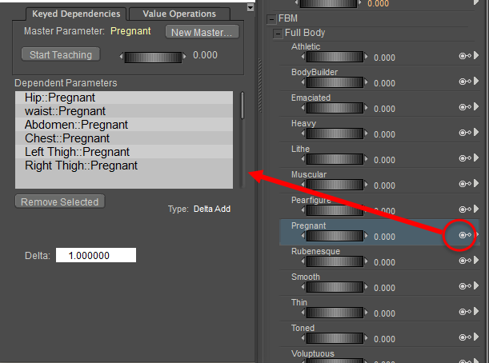Collapse the FBM group
This screenshot has height=363, width=489.
point(271,19)
